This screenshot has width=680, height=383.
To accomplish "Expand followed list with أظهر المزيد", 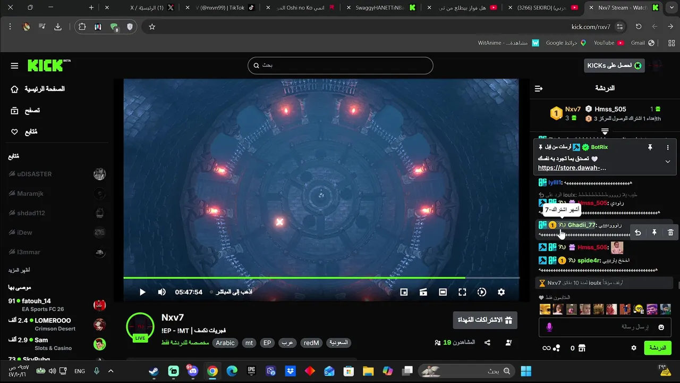I will coord(19,270).
